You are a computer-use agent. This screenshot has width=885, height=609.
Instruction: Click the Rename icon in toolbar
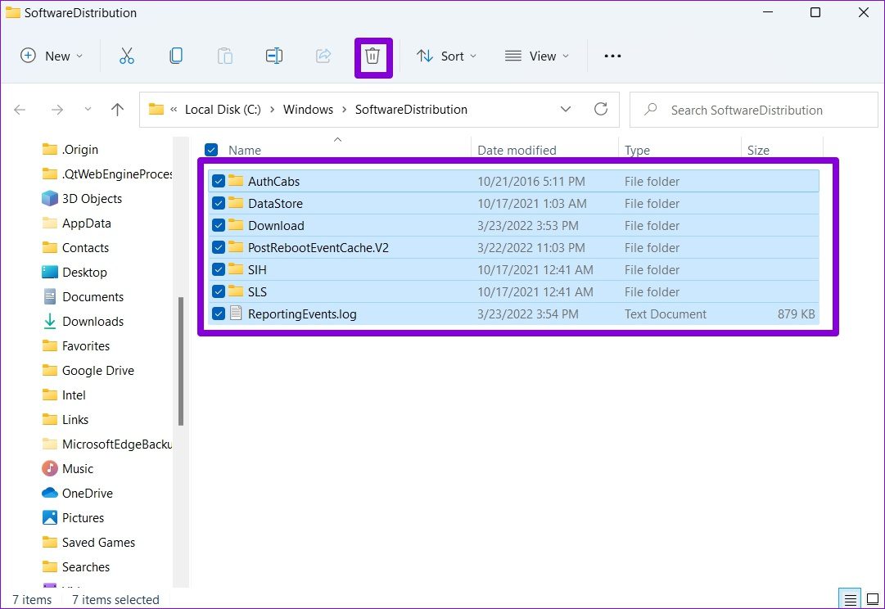coord(274,56)
